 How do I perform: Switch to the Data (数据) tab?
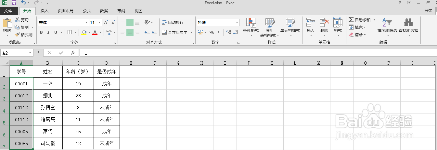104,11
